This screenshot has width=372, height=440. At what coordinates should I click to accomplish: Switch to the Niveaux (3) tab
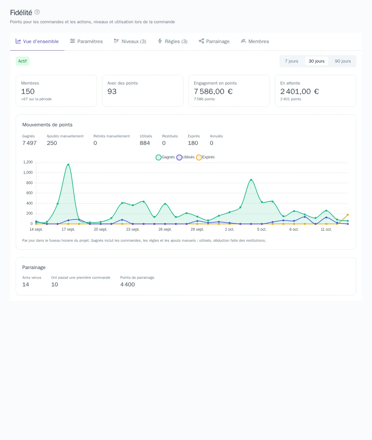130,41
